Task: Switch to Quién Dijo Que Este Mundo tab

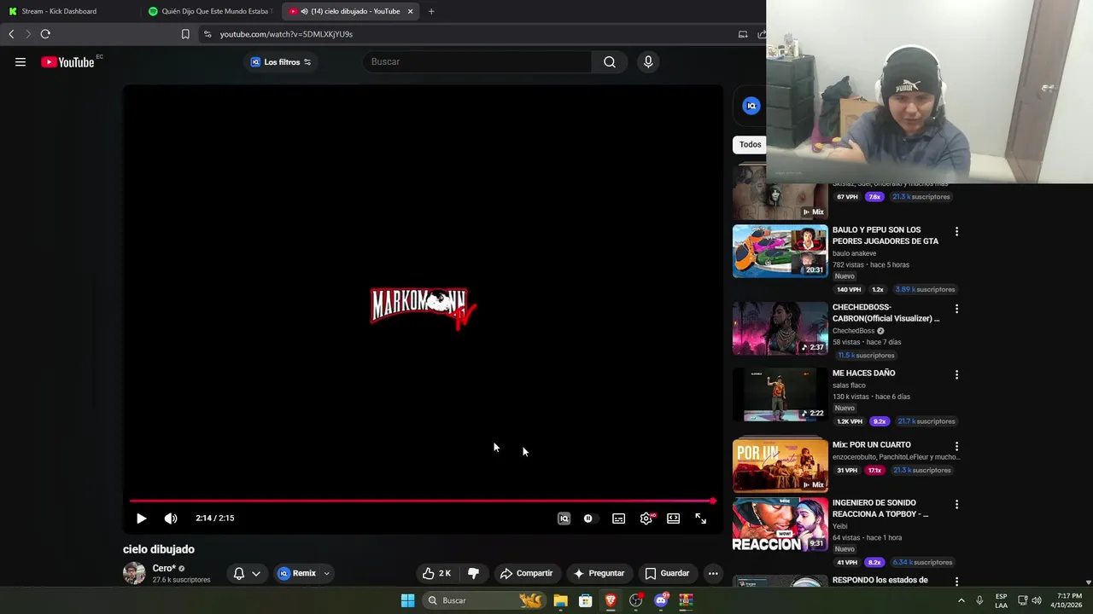Action: [210, 11]
